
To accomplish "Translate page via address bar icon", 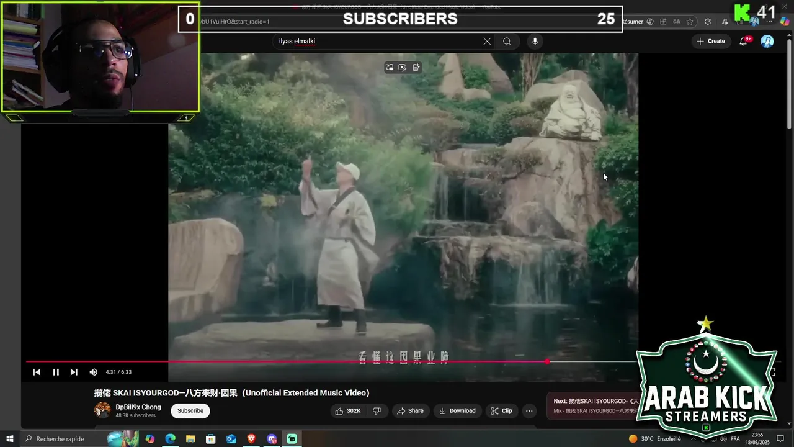I will click(x=676, y=21).
